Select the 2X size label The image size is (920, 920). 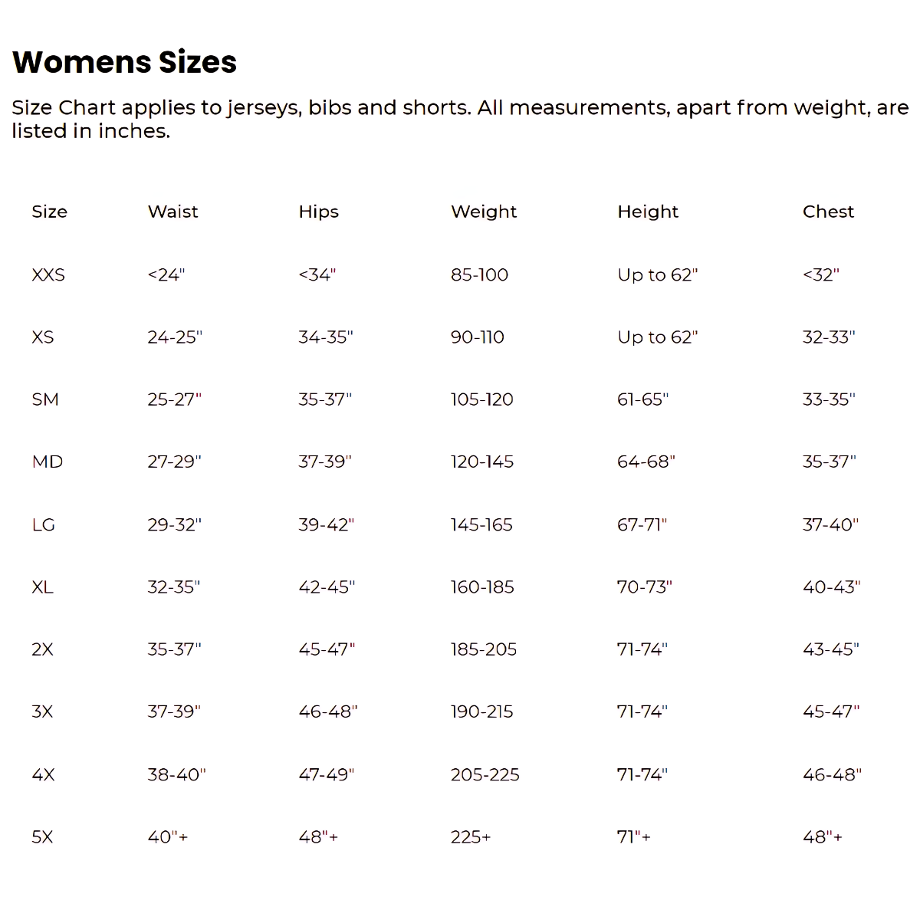coord(43,649)
